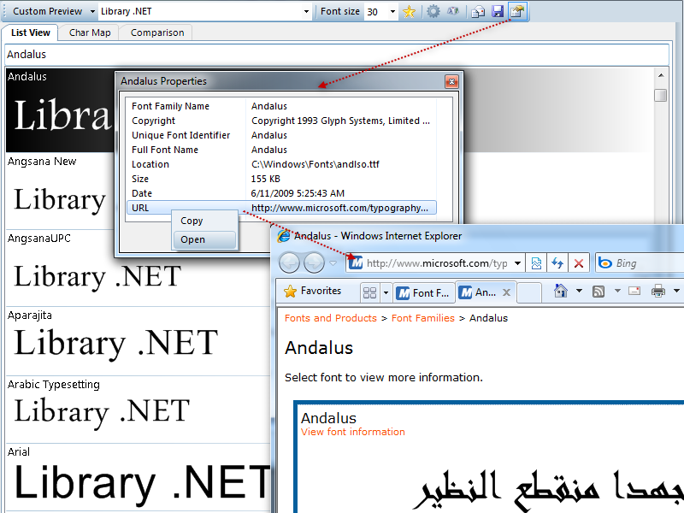Viewport: 684px width, 513px height.
Task: Open the Font size dropdown arrow
Action: click(x=392, y=12)
